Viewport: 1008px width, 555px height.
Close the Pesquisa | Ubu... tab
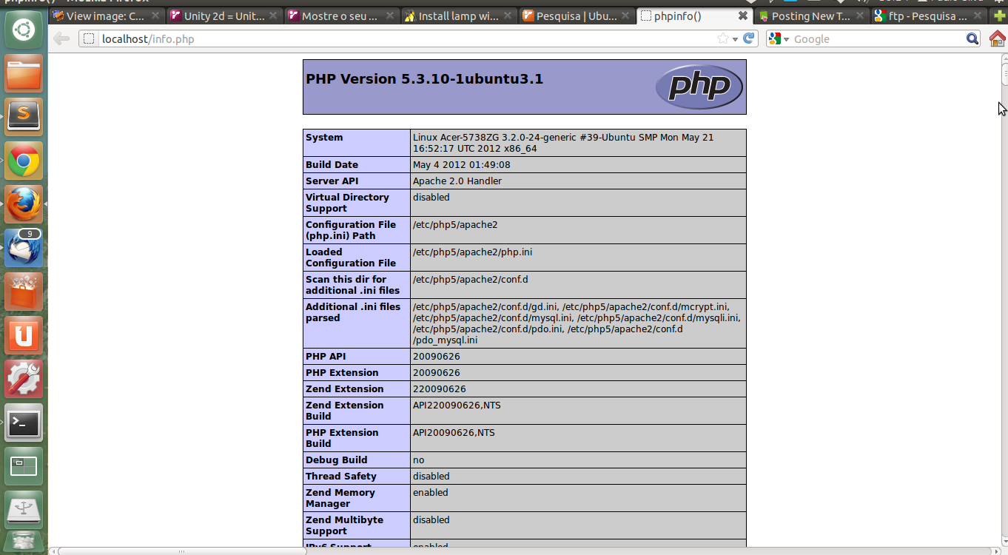tap(626, 16)
